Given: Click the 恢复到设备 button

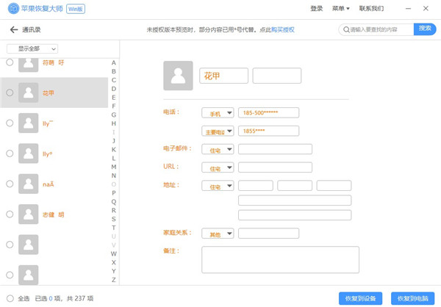Looking at the screenshot, I should (x=360, y=298).
